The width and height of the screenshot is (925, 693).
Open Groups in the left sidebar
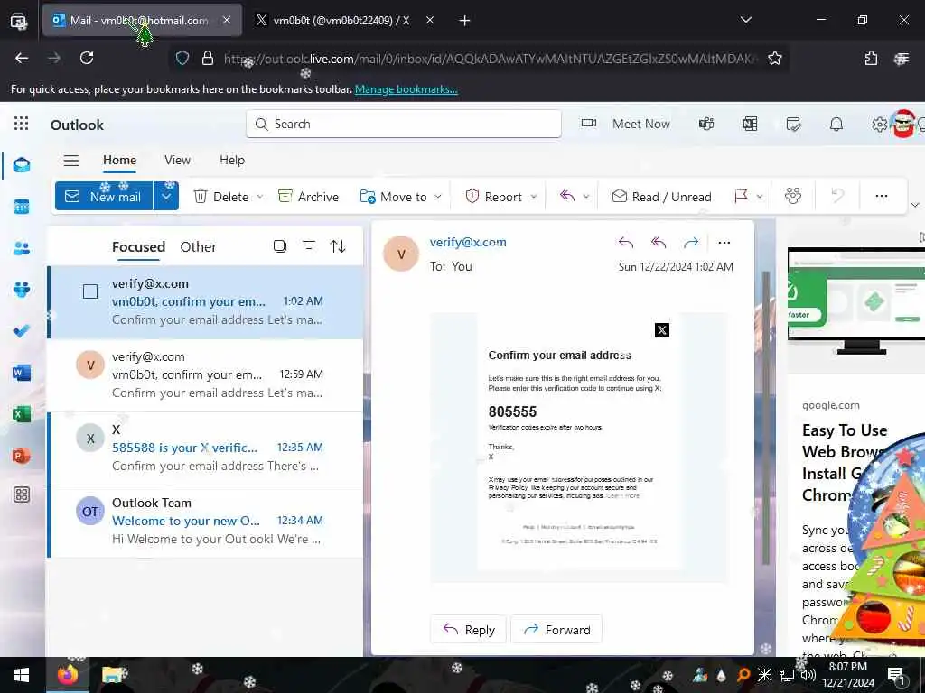(22, 290)
